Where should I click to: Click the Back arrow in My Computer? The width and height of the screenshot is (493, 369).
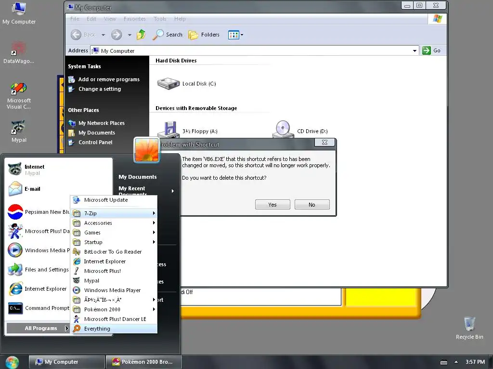82,35
